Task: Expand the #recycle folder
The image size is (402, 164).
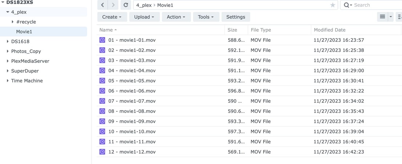Action: pos(13,22)
